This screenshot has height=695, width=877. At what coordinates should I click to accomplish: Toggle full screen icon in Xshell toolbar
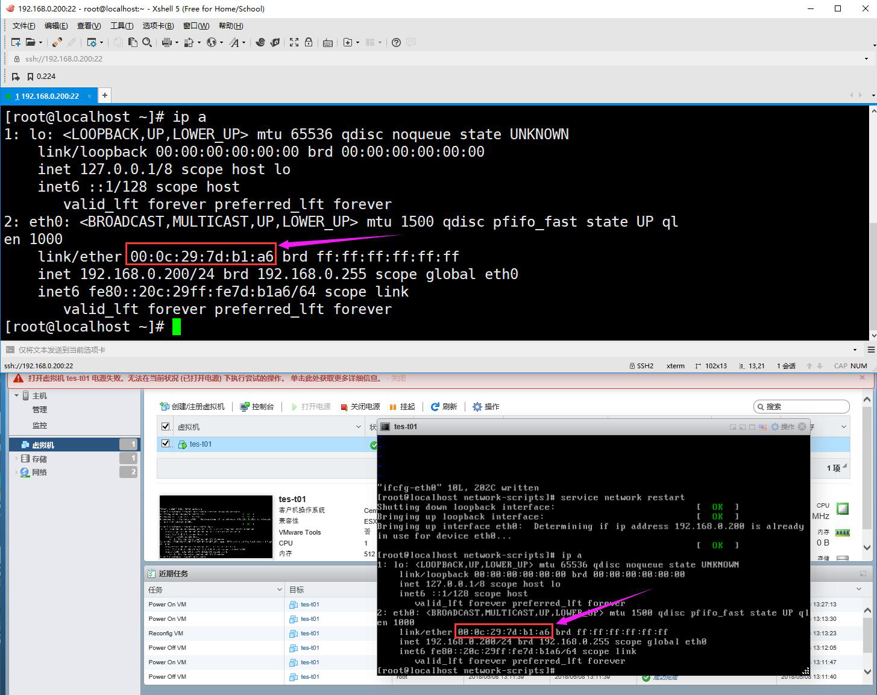294,42
